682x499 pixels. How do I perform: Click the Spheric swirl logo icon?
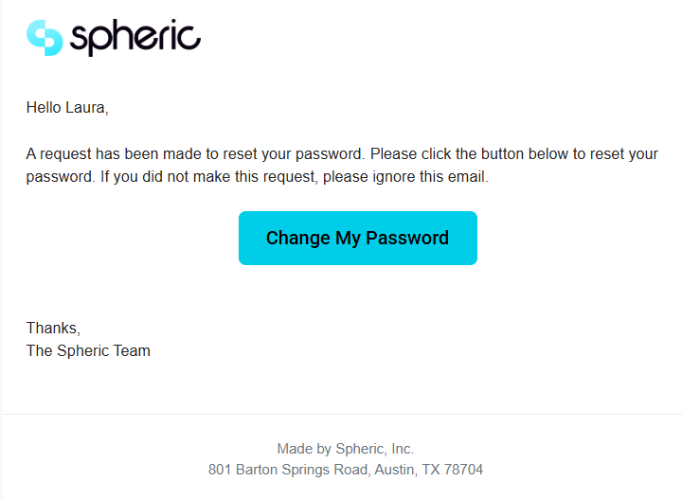click(x=45, y=37)
